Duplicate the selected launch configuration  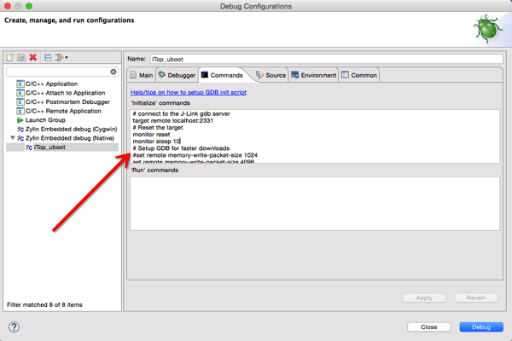coord(21,58)
